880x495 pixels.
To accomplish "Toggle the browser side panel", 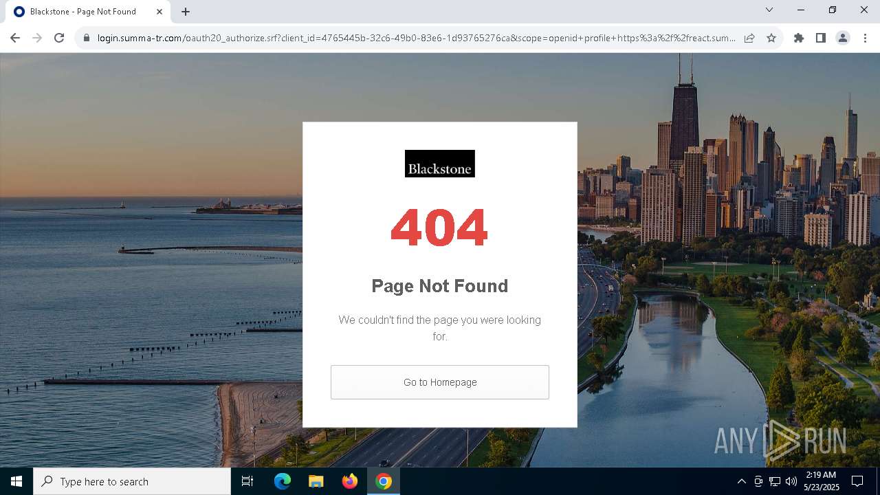I will [821, 38].
